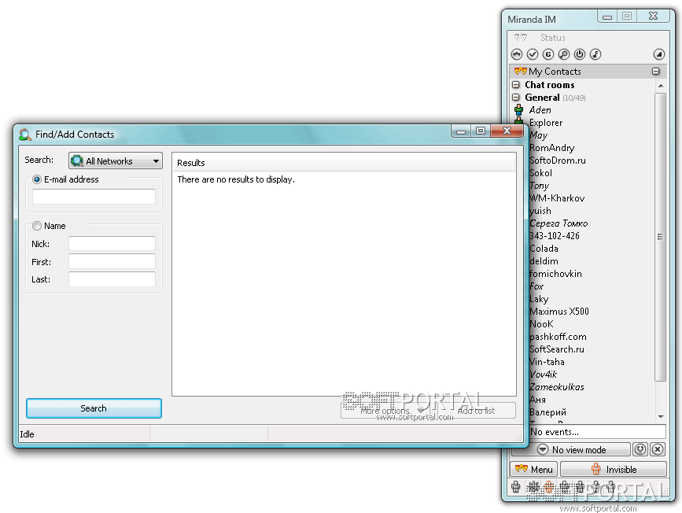Select contact WM-Kharkov
This screenshot has height=513, width=682.
click(557, 198)
